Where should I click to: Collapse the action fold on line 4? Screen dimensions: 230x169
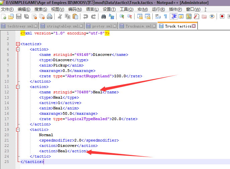[x=18, y=50]
